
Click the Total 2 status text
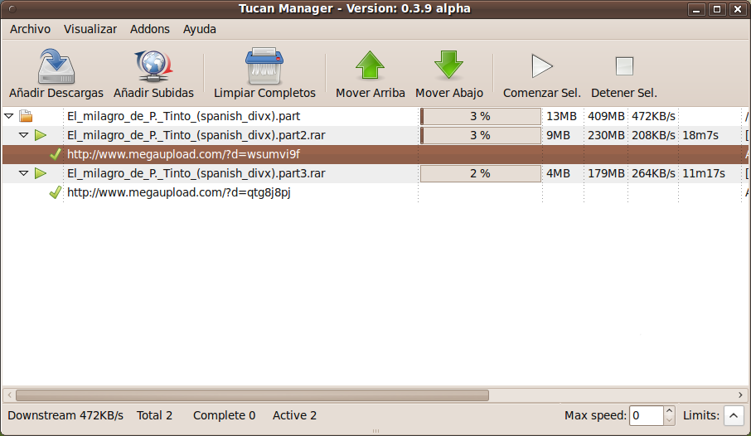[154, 415]
